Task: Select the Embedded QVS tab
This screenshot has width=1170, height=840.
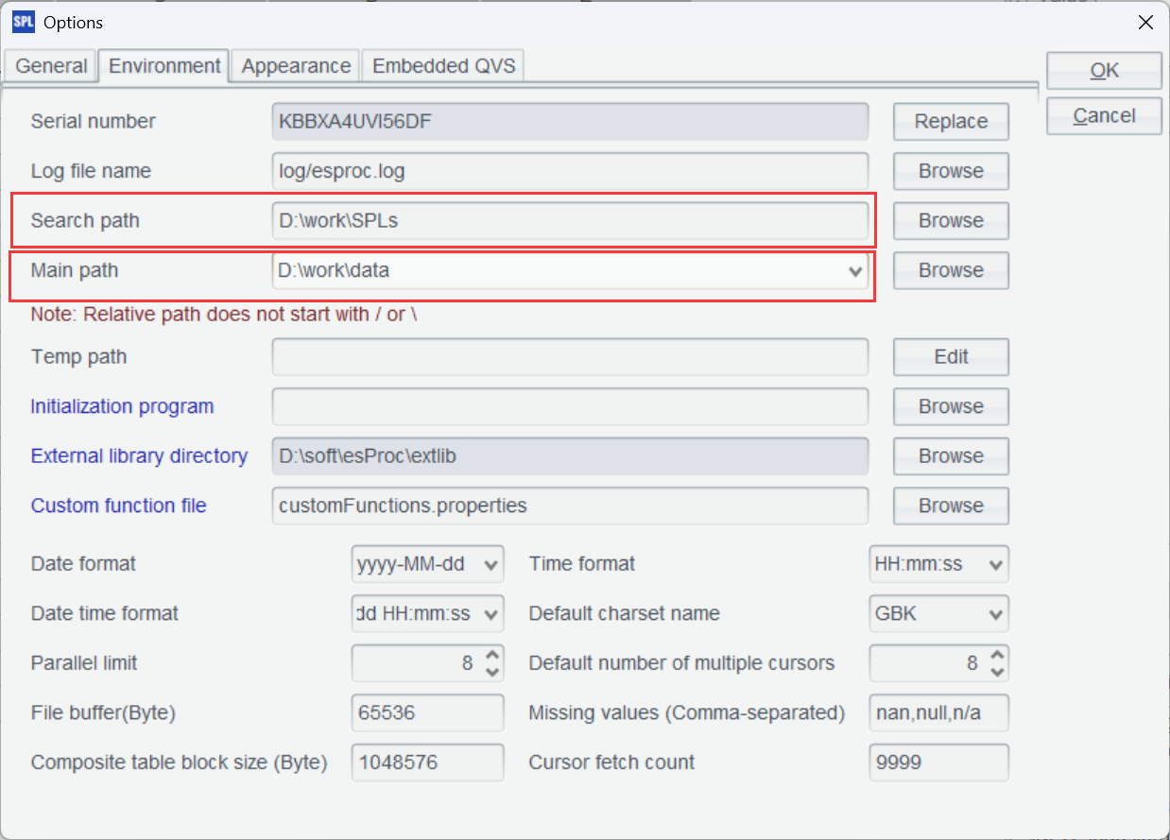Action: (442, 66)
